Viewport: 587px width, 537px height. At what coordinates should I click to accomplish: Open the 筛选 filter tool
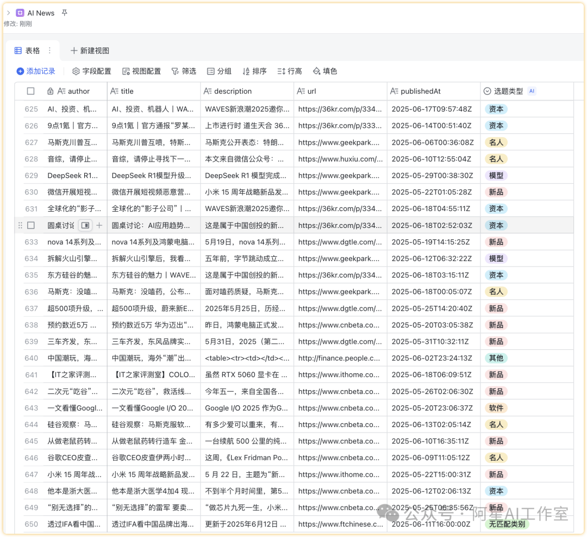pos(184,71)
